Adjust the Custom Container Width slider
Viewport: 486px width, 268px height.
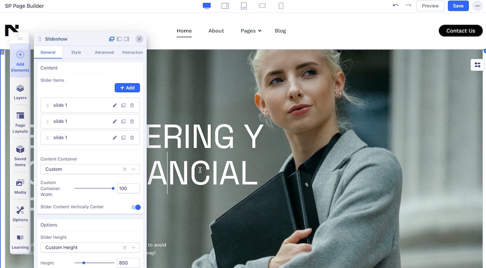113,188
